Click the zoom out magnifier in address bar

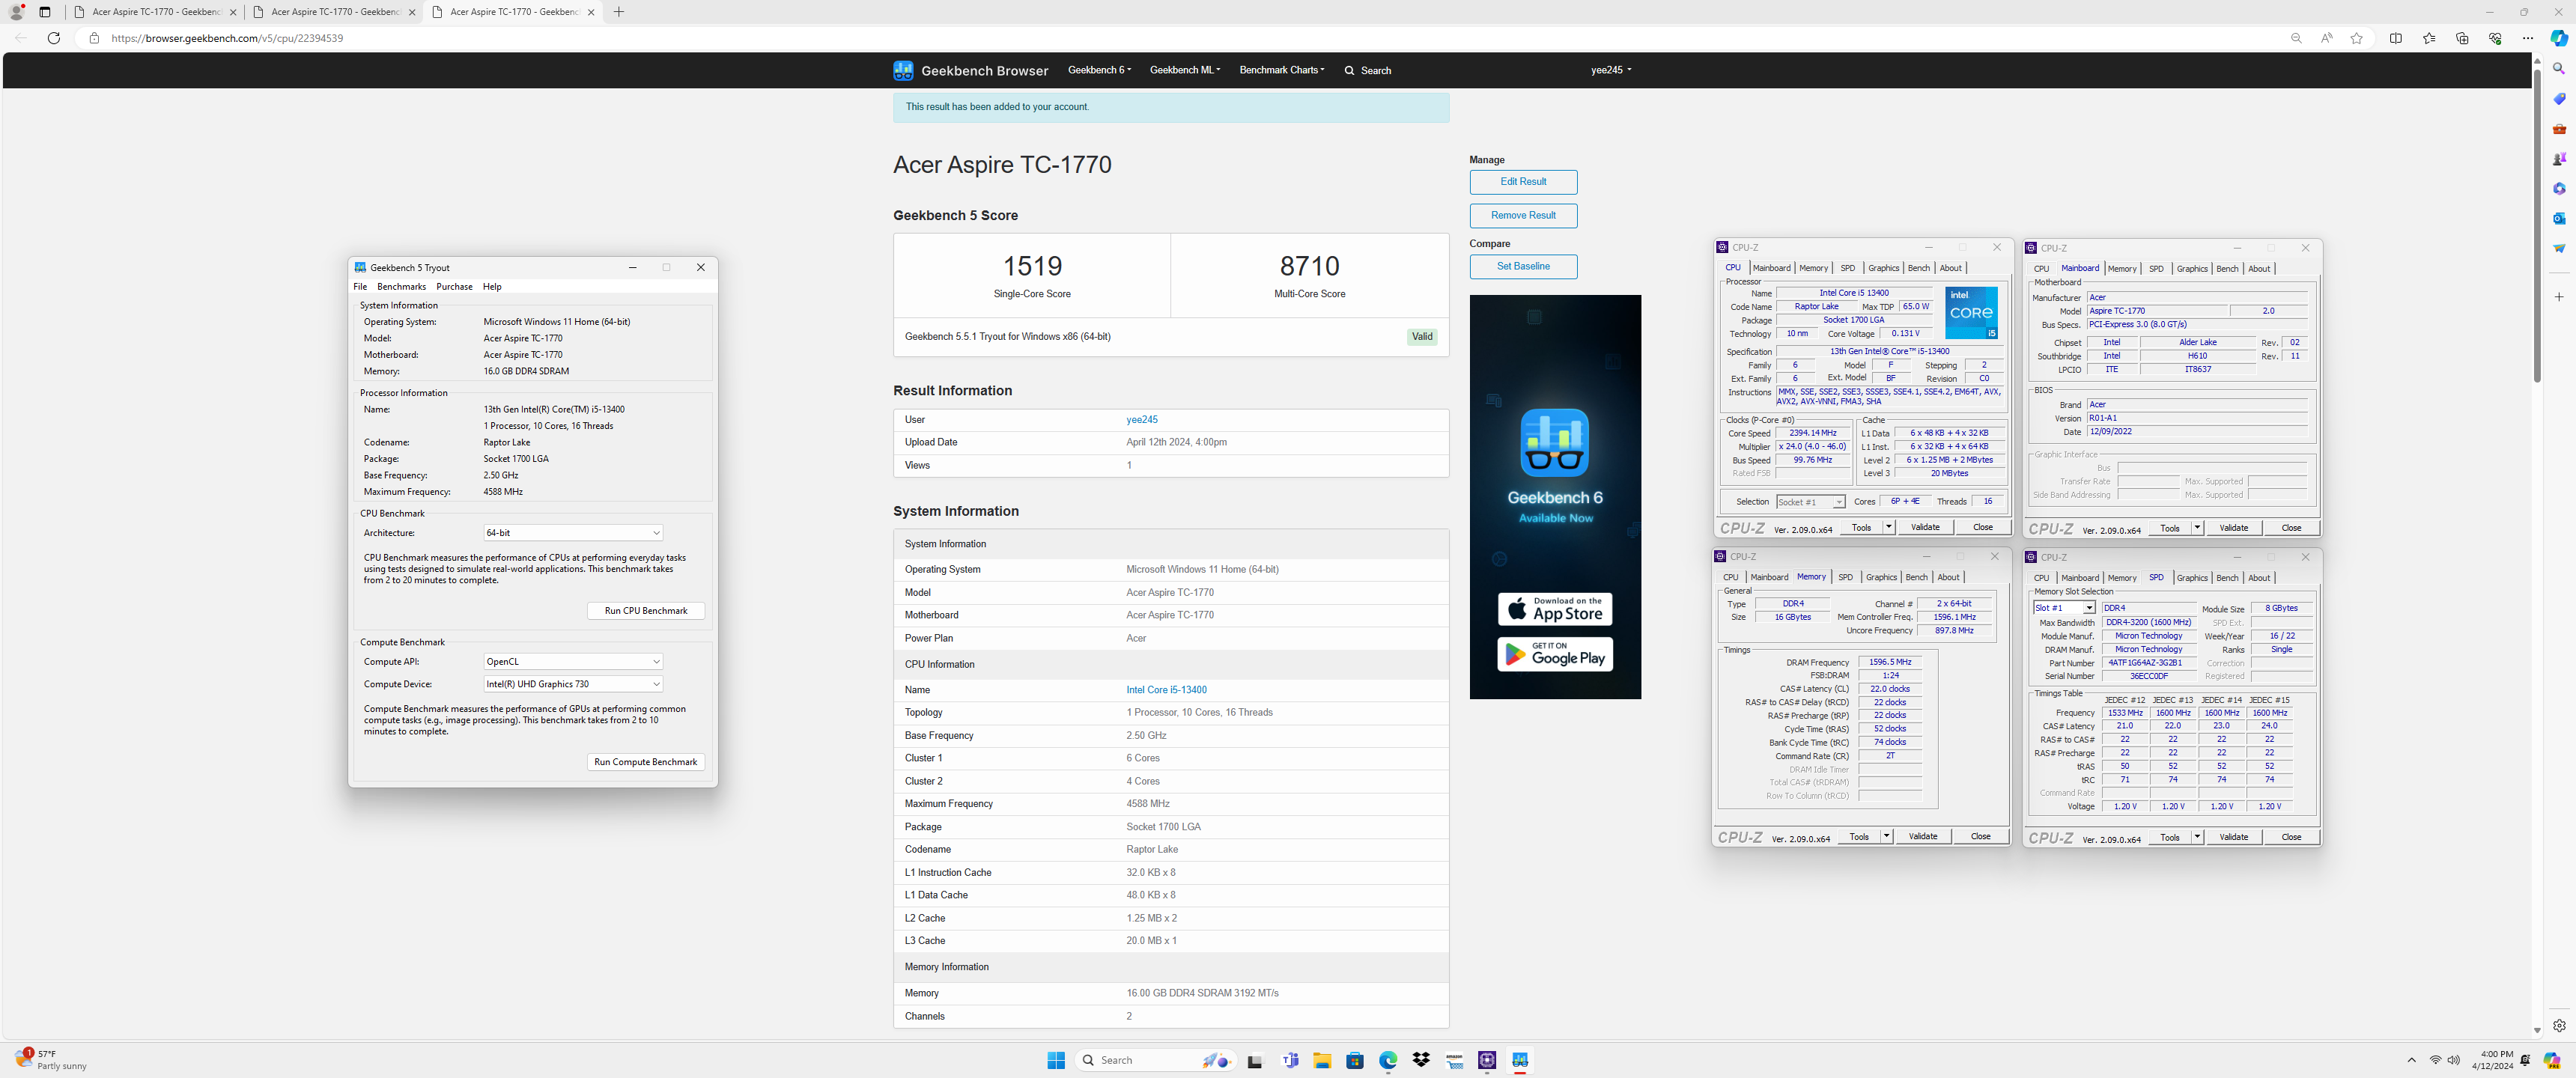click(x=2296, y=38)
